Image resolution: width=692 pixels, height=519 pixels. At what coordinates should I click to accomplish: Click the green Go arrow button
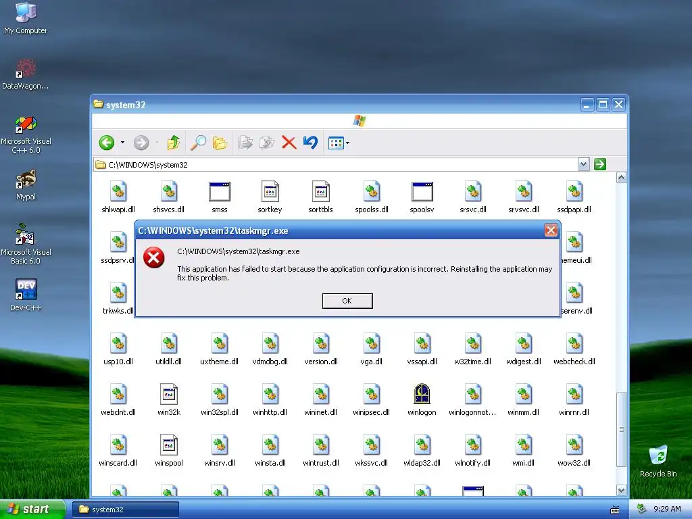click(600, 165)
